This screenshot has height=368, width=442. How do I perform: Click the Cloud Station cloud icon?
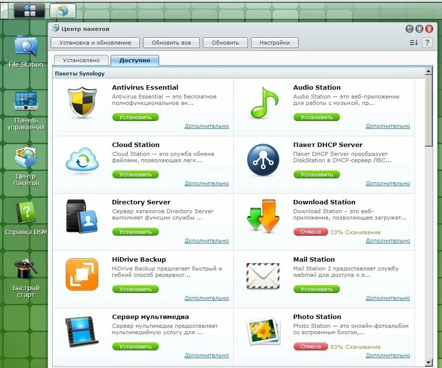point(83,159)
